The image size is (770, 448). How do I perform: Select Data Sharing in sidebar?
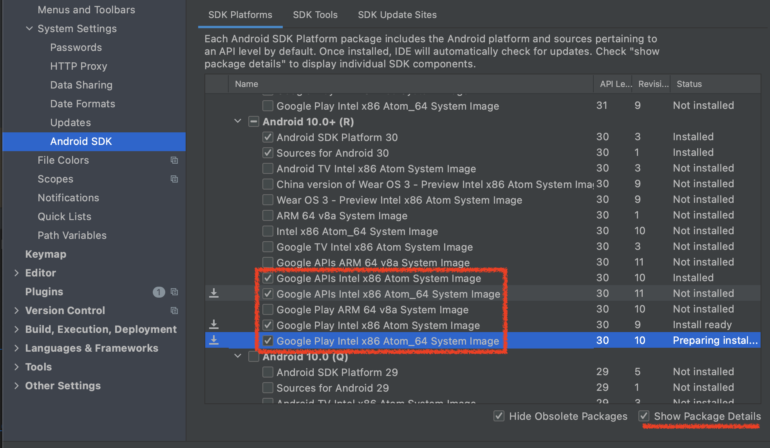81,85
